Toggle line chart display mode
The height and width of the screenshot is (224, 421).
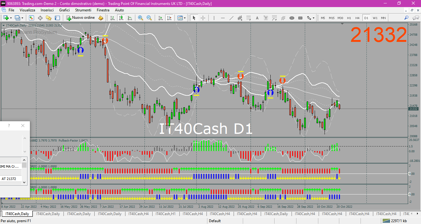(x=130, y=18)
